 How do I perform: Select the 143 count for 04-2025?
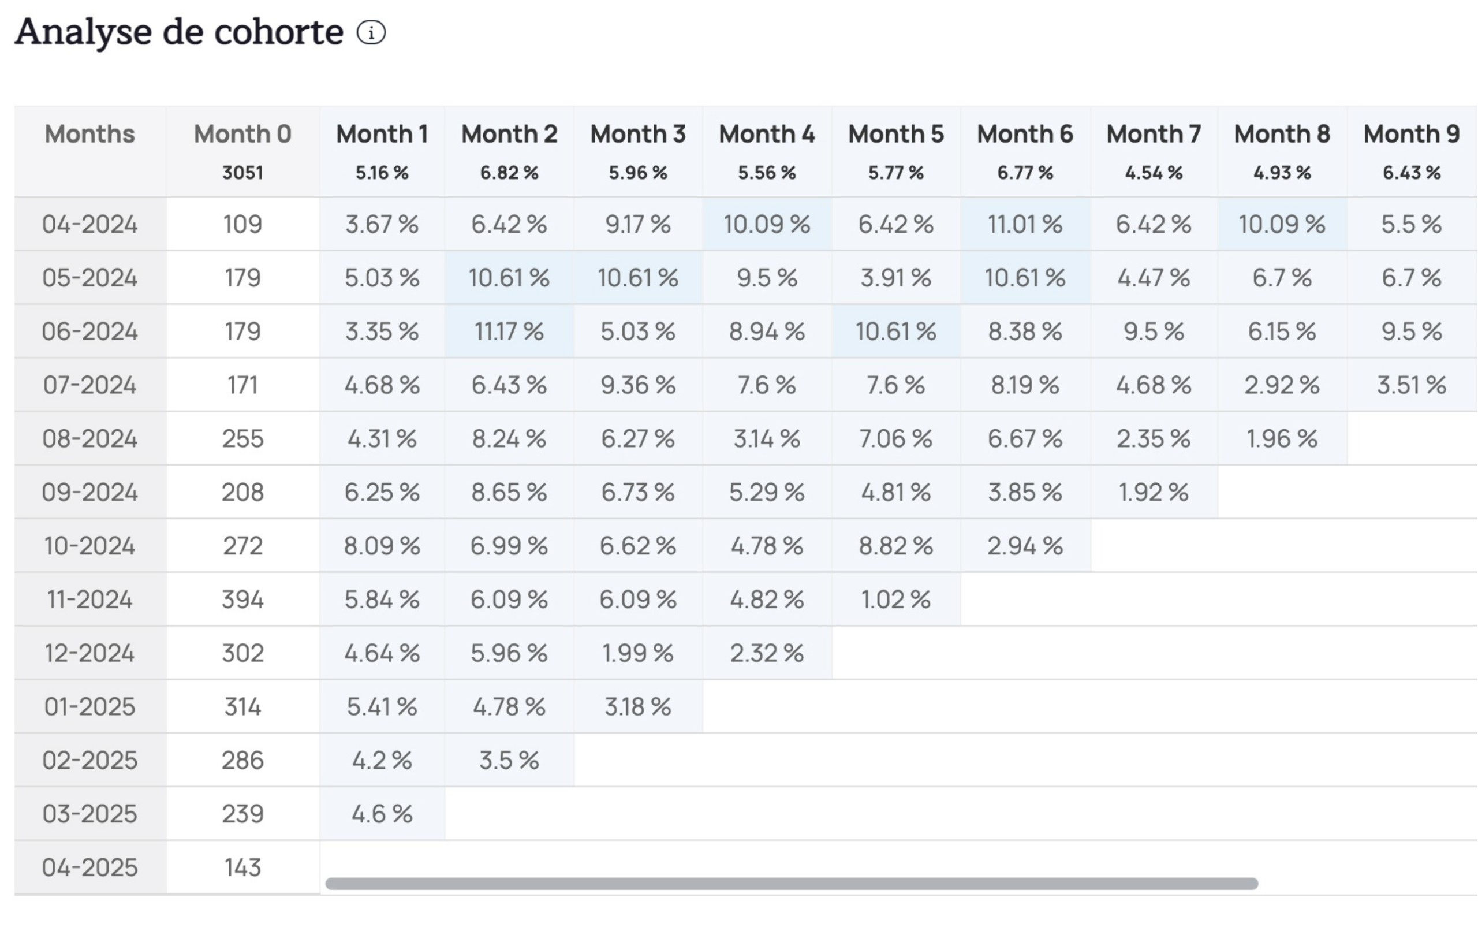click(x=243, y=867)
